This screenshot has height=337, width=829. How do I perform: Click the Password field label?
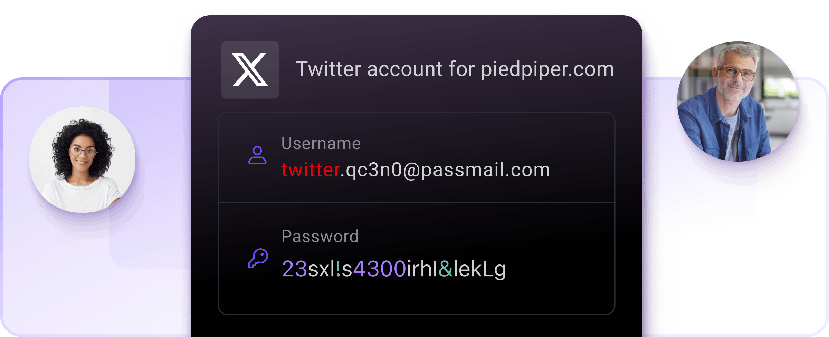tap(320, 237)
